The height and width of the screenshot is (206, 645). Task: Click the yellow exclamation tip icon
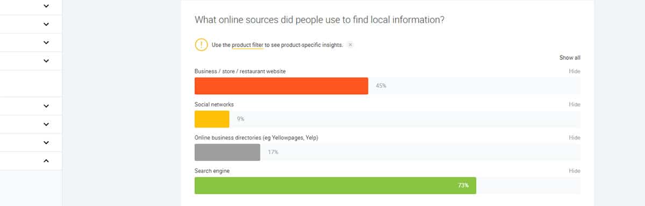(x=201, y=45)
